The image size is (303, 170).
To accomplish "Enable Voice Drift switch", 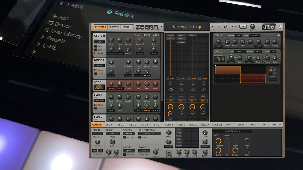I will pyautogui.click(x=125, y=138).
